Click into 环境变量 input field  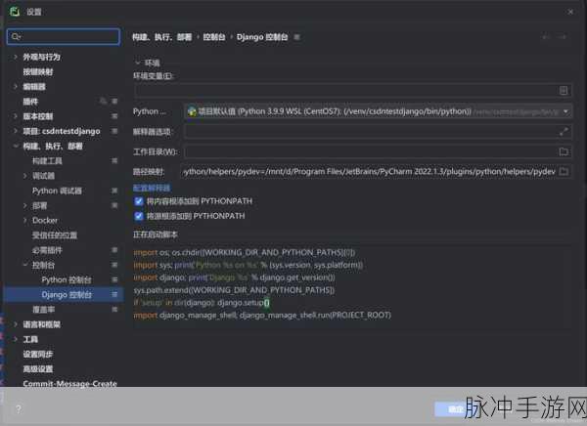pyautogui.click(x=352, y=91)
